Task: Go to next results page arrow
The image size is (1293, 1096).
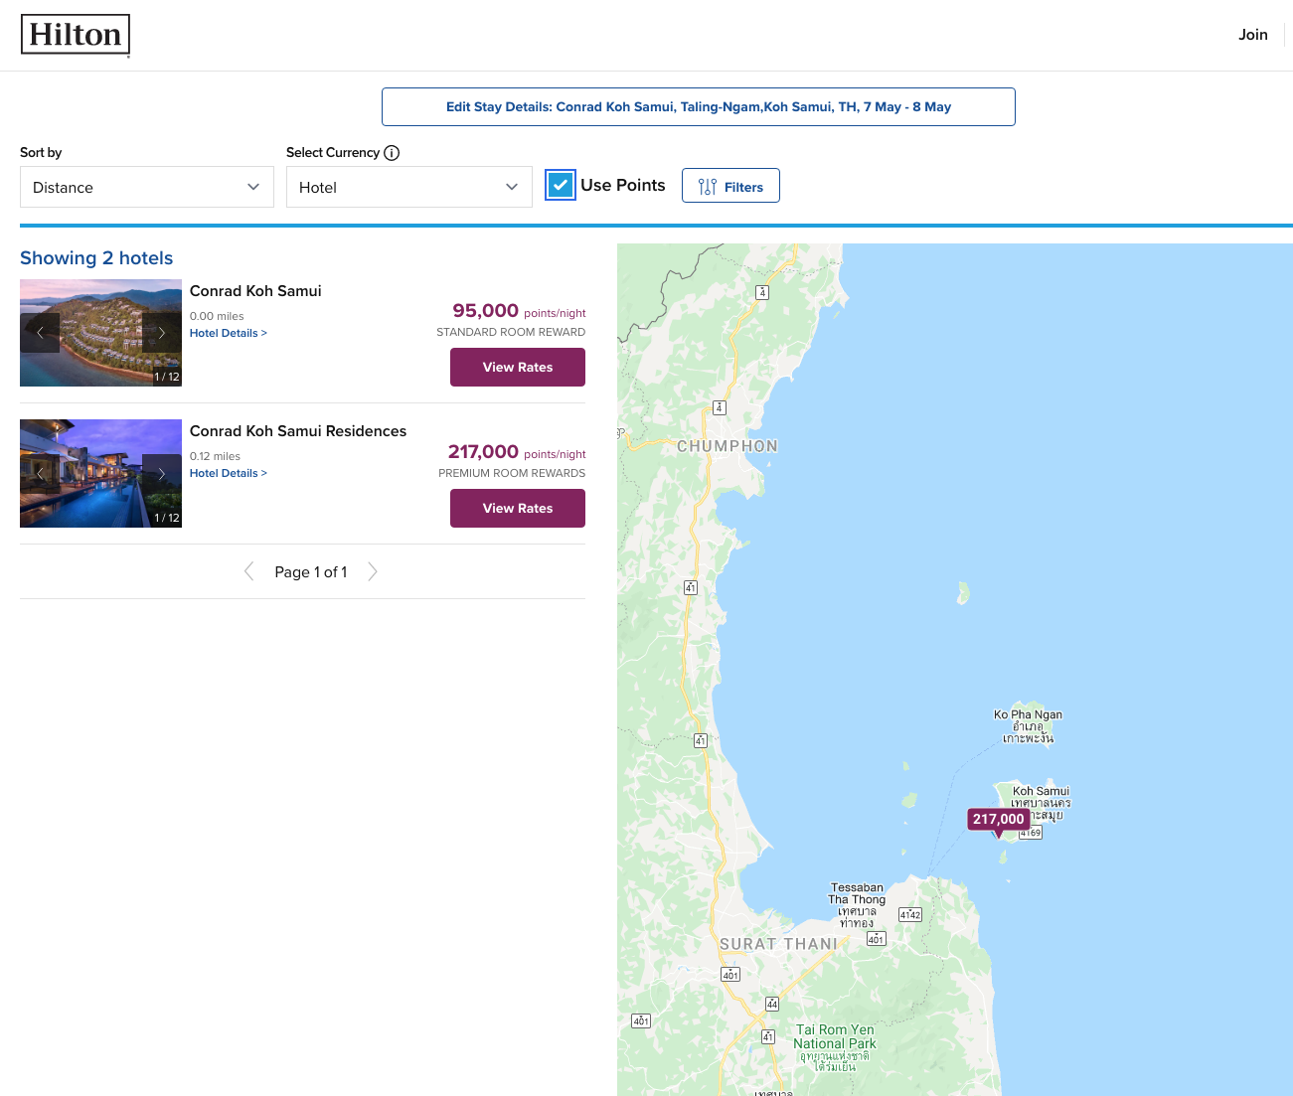Action: 373,571
